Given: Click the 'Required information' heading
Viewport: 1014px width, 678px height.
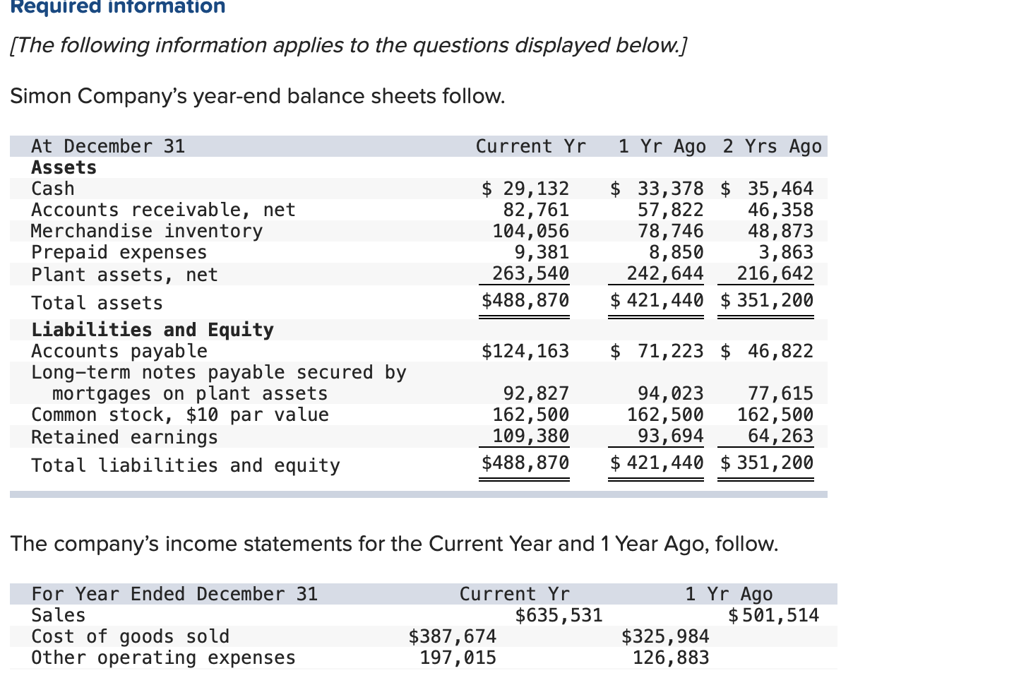Looking at the screenshot, I should click(118, 7).
